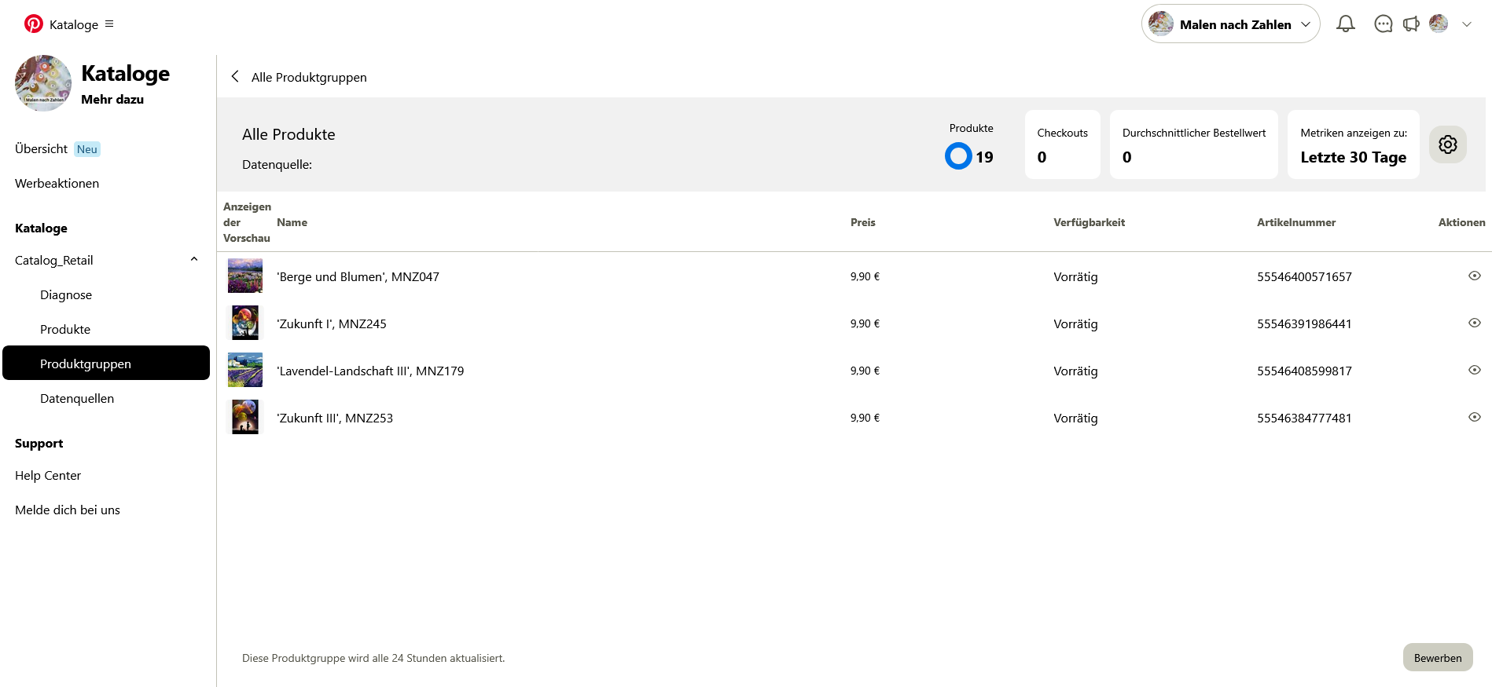Click the Produkte count ring indicator
Screen dimensions: 1492x687
(958, 156)
